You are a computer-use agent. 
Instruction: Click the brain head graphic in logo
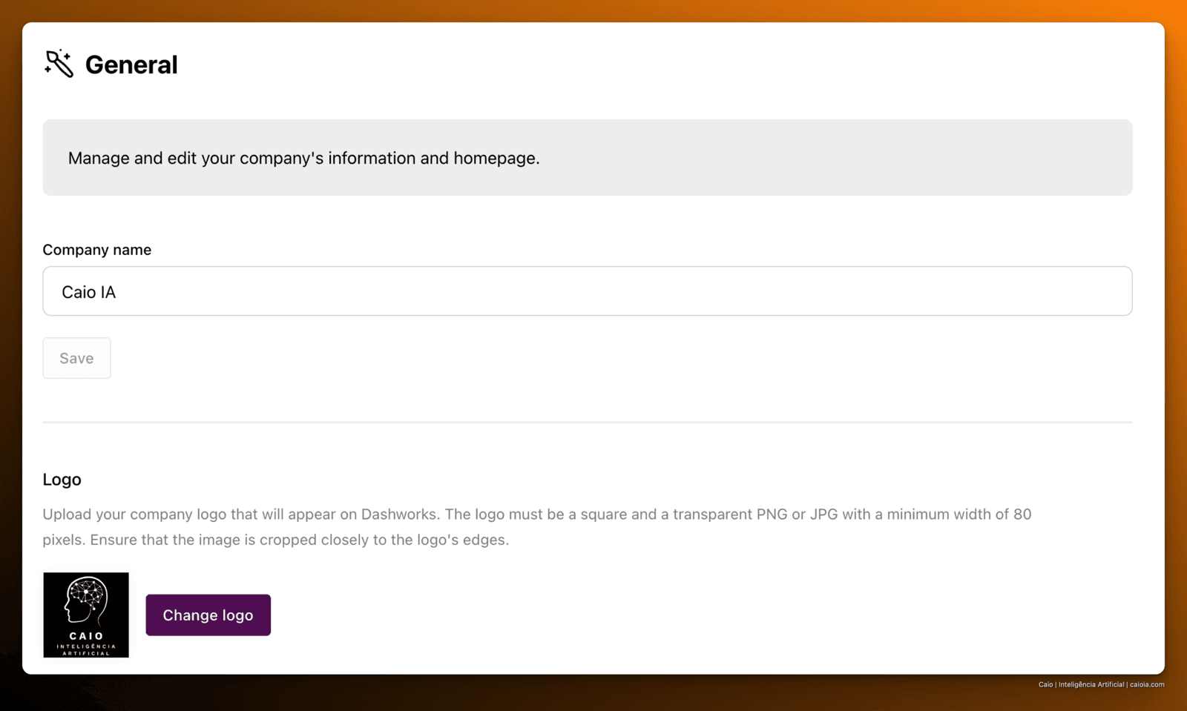[x=86, y=601]
